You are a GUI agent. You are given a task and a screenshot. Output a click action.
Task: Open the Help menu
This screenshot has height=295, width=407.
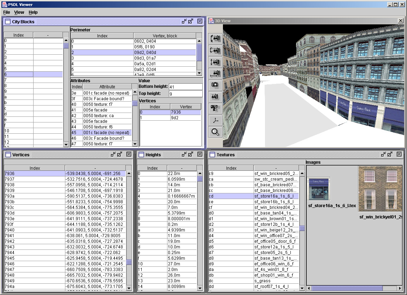(x=33, y=12)
